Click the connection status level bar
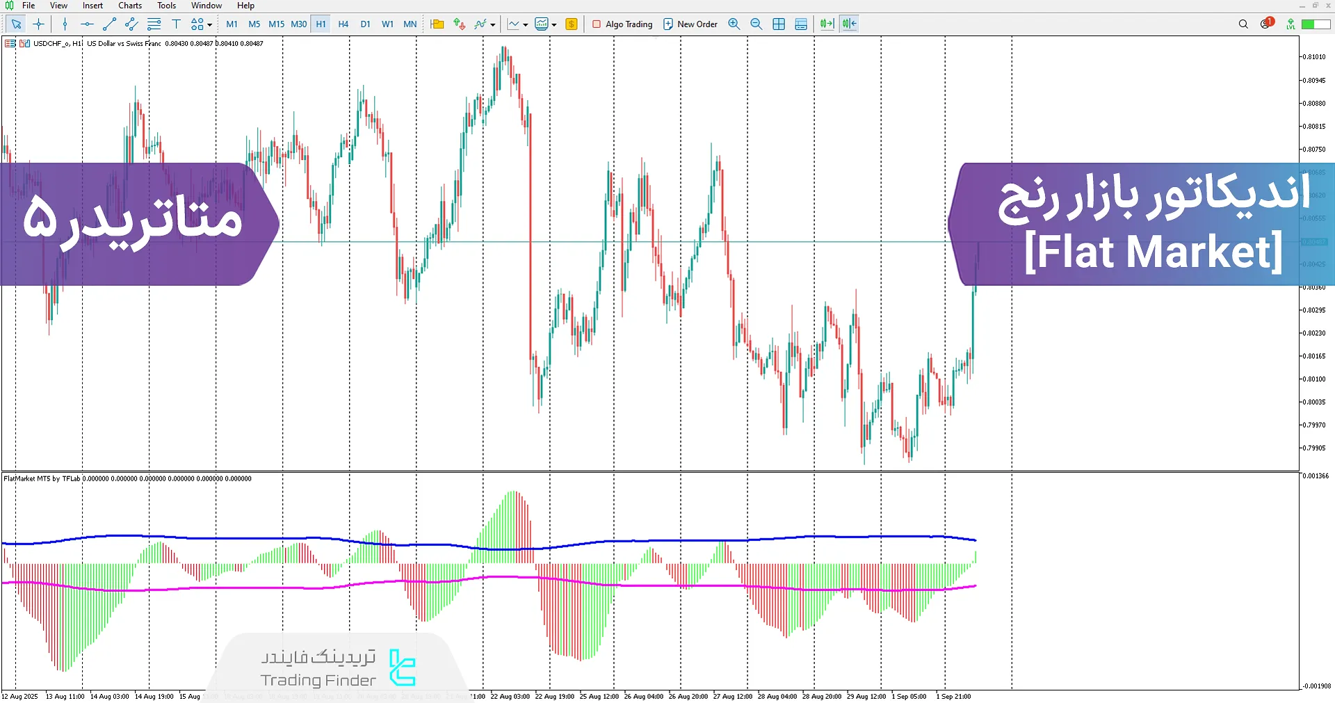 [x=1316, y=24]
